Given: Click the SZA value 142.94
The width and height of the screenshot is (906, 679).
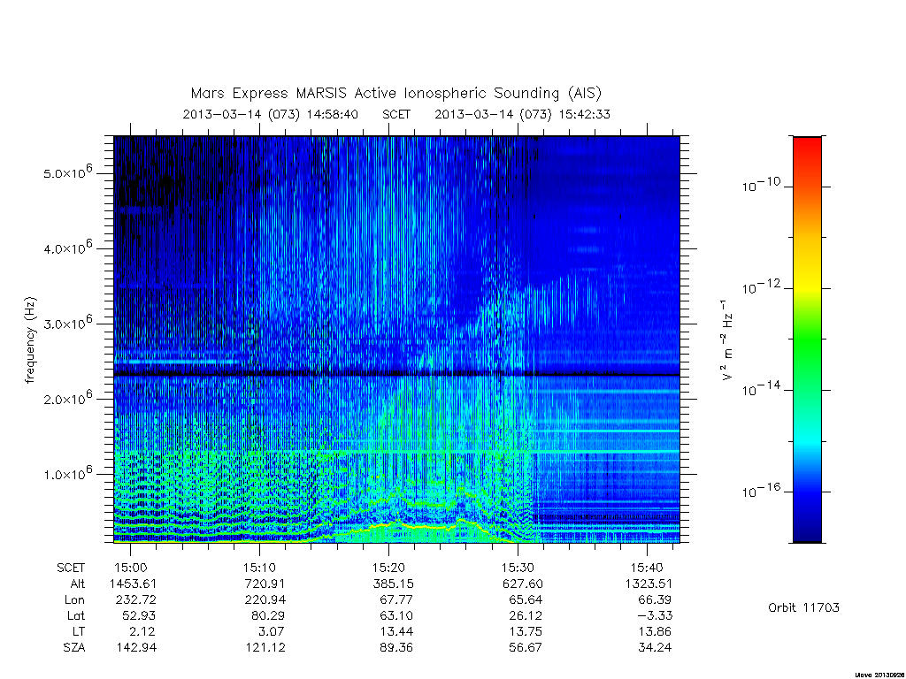Looking at the screenshot, I should point(135,648).
